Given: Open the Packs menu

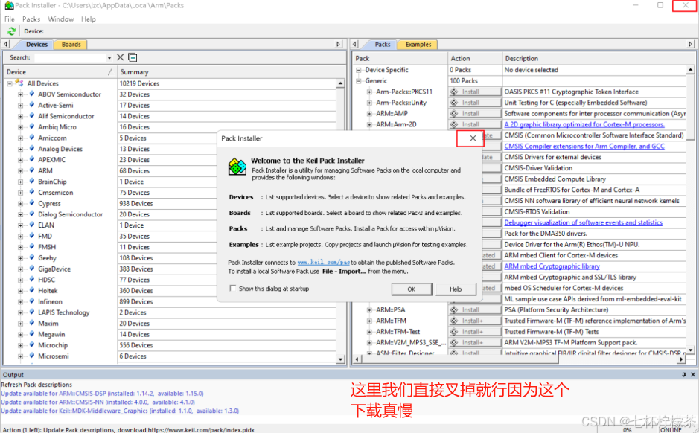Looking at the screenshot, I should (x=31, y=19).
